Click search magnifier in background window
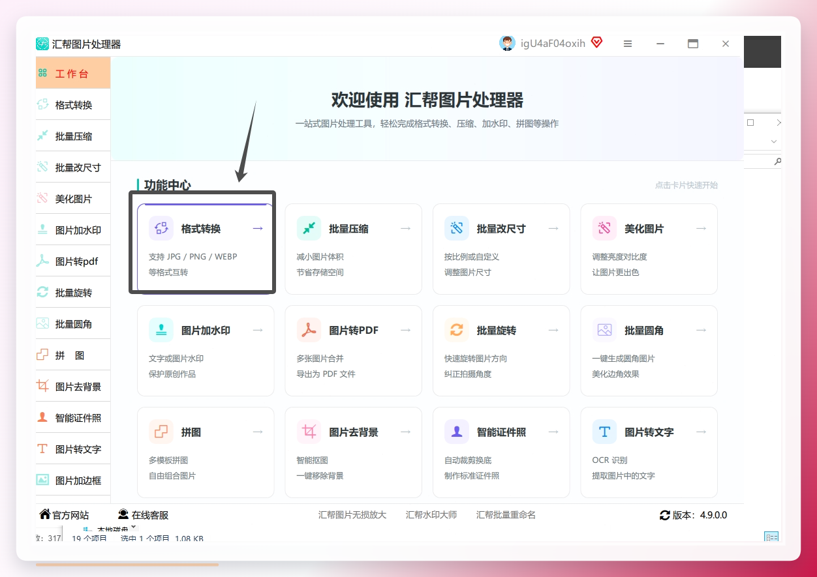This screenshot has height=577, width=817. [777, 161]
